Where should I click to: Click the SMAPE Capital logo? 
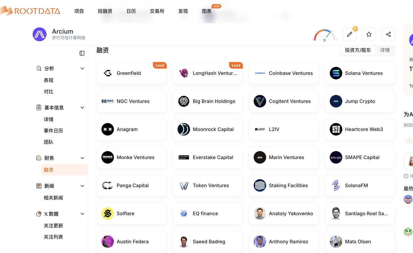(x=336, y=157)
